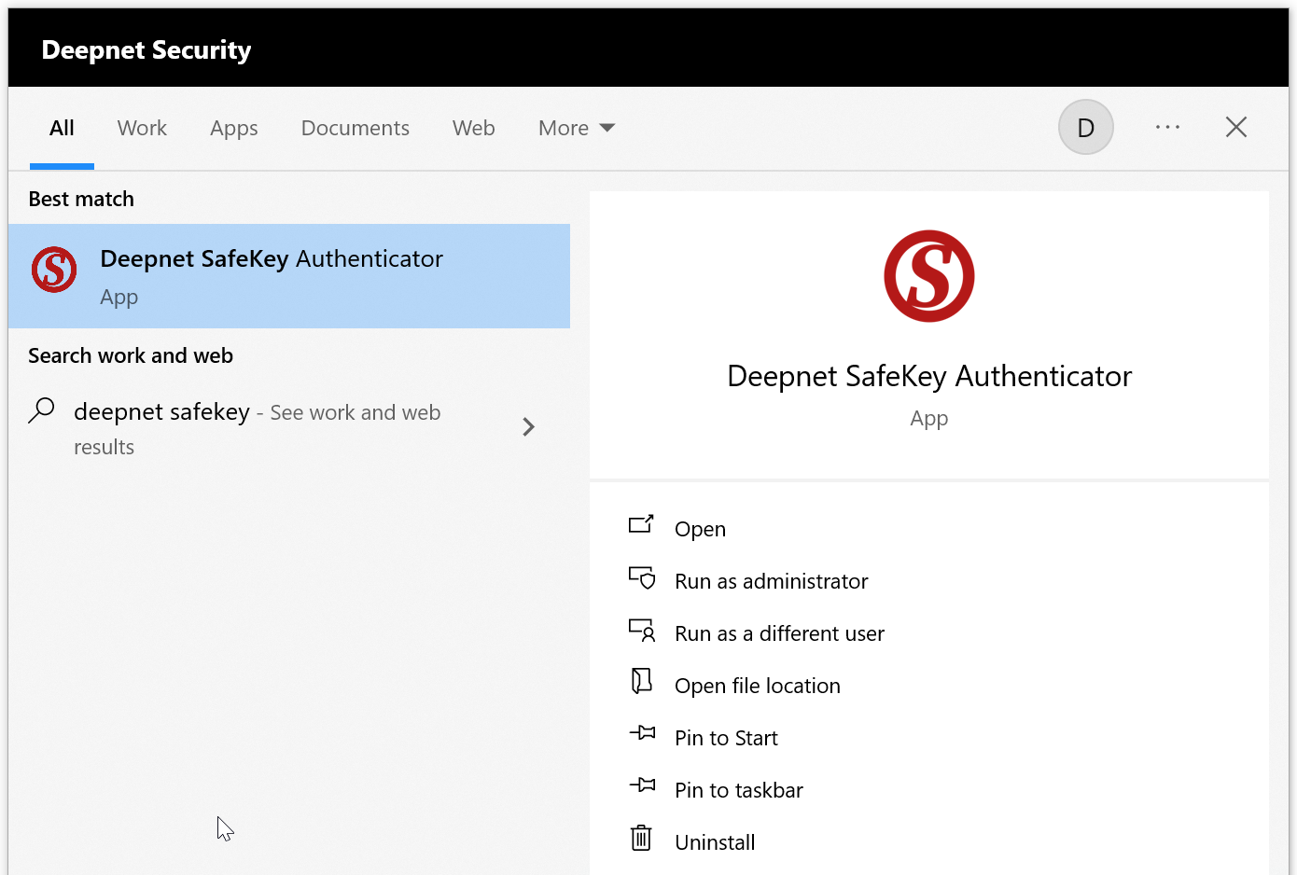Click the Pin to Start pin icon

pyautogui.click(x=642, y=734)
